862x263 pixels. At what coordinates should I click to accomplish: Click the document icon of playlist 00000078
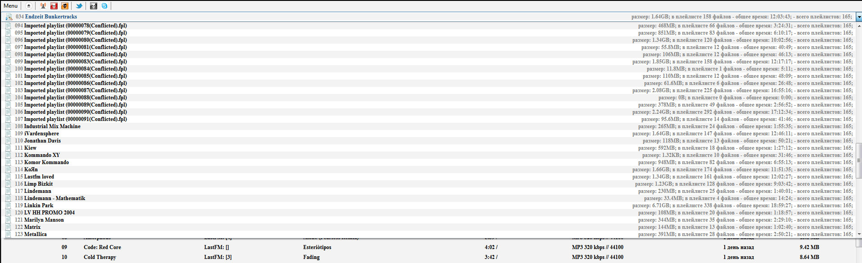click(x=8, y=26)
